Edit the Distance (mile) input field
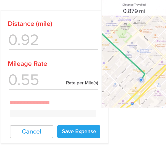Image resolution: width=166 pixels, height=145 pixels. point(53,40)
